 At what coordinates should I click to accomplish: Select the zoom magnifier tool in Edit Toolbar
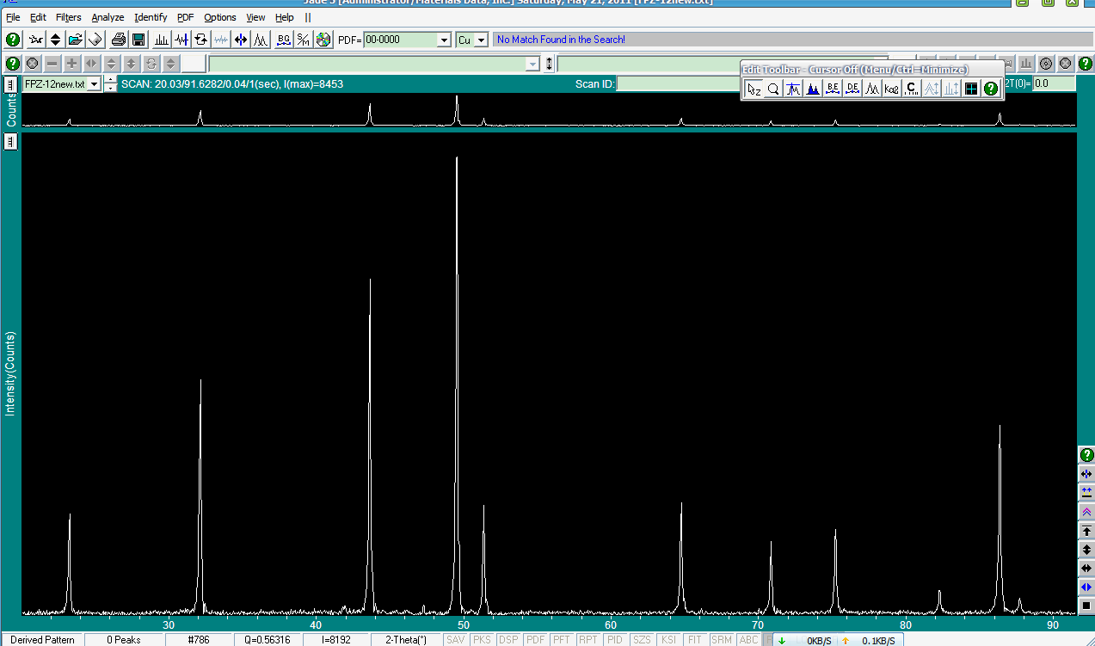coord(773,88)
